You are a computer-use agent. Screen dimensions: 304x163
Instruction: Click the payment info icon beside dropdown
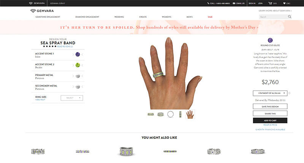(289, 93)
